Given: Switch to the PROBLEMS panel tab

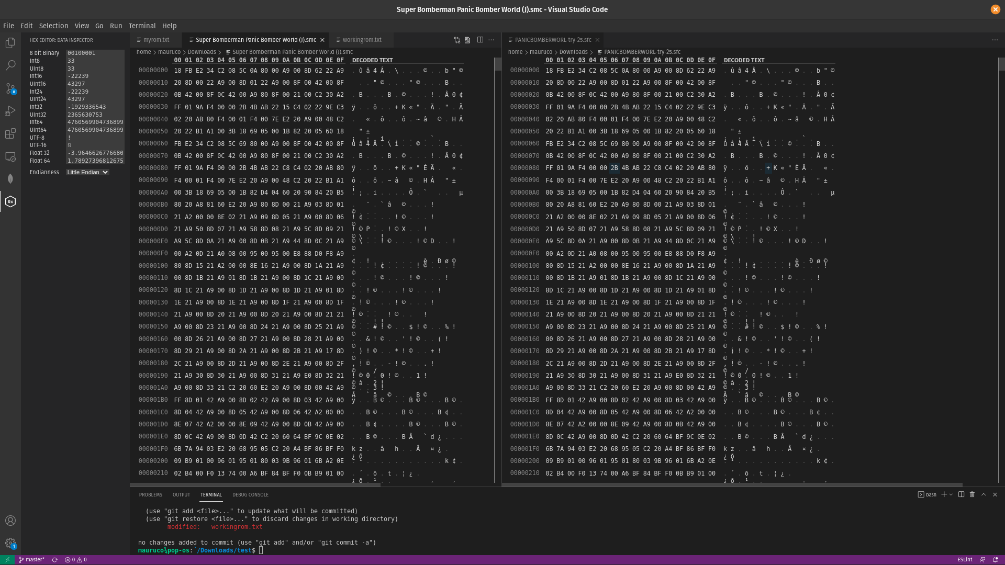Looking at the screenshot, I should (151, 494).
